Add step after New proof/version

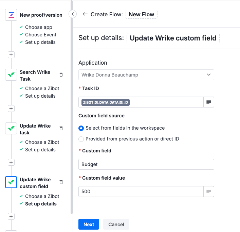(11, 55)
